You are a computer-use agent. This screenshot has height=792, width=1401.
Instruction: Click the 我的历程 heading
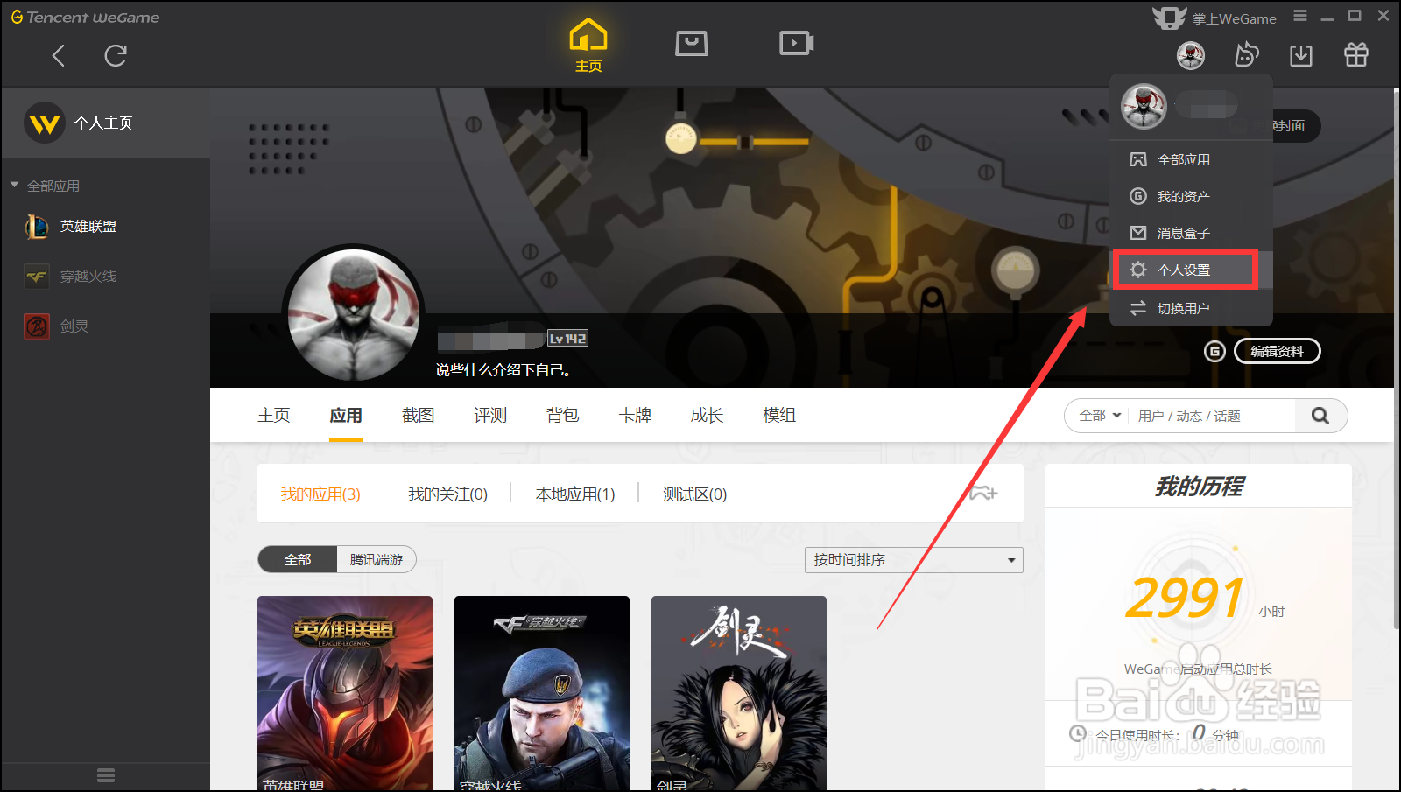1199,487
